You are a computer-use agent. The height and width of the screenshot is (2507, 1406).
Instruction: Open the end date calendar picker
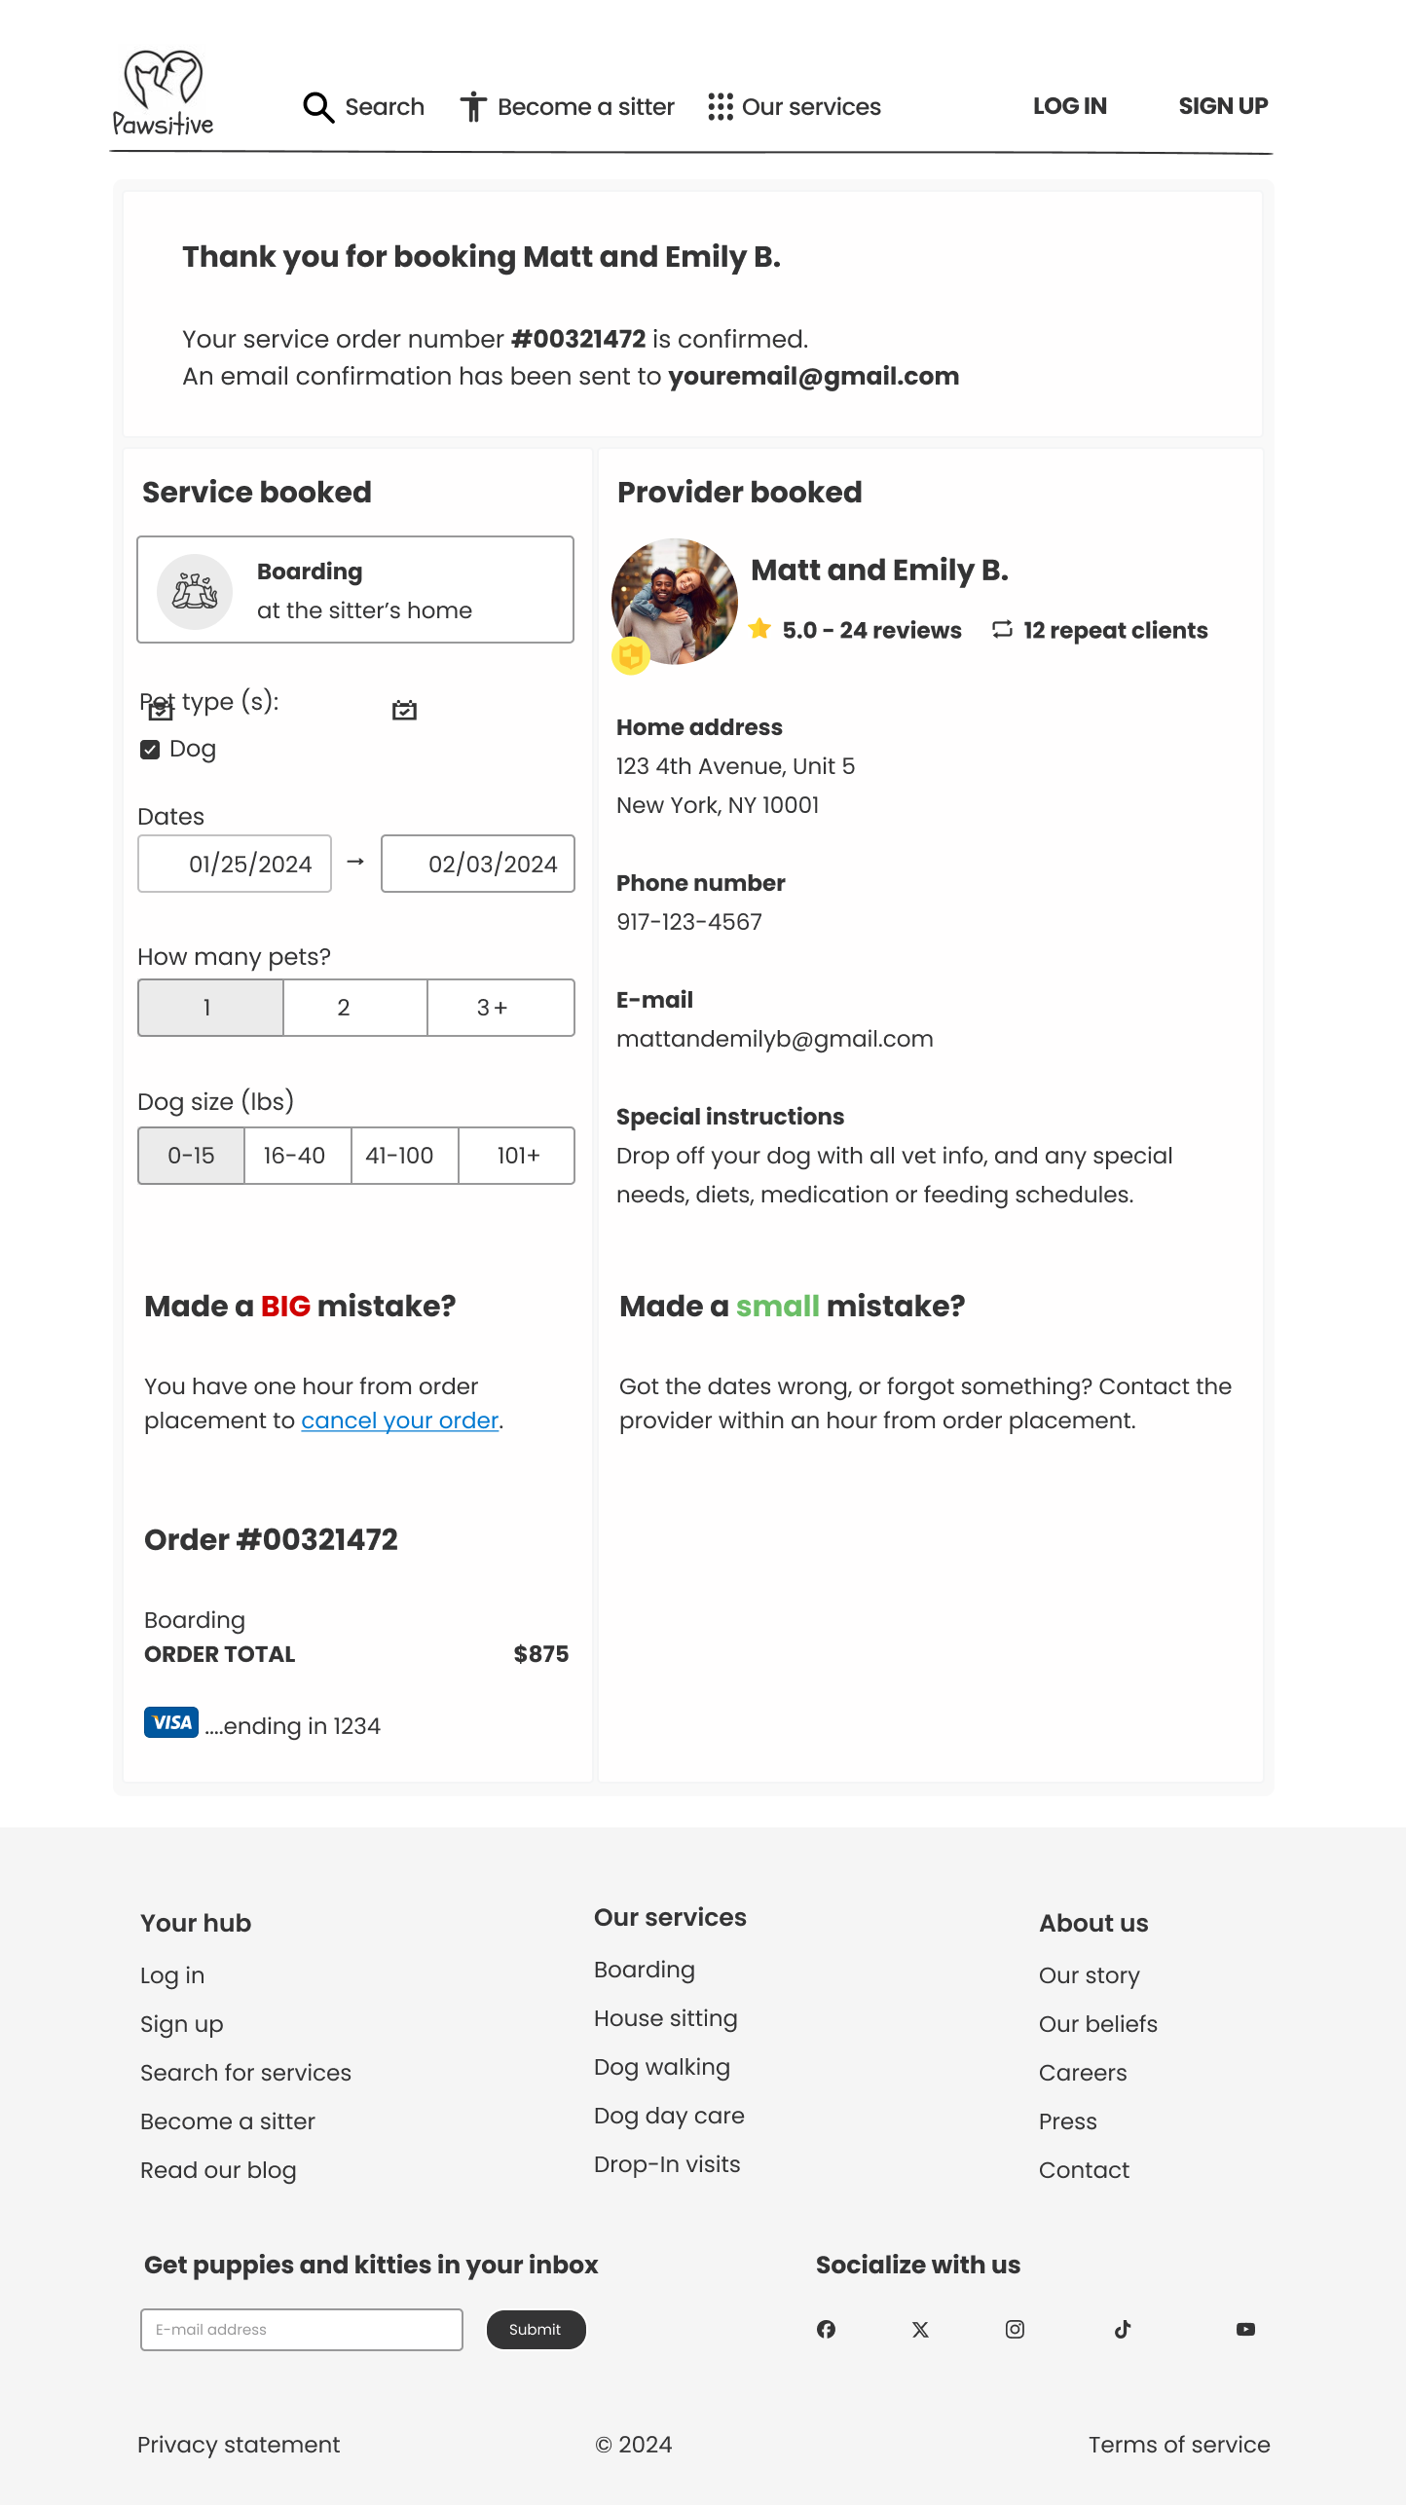(404, 711)
